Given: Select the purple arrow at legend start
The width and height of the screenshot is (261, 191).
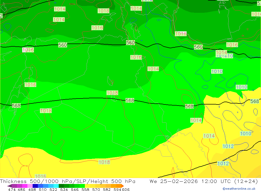Looking at the screenshot, I should pos(9,186).
